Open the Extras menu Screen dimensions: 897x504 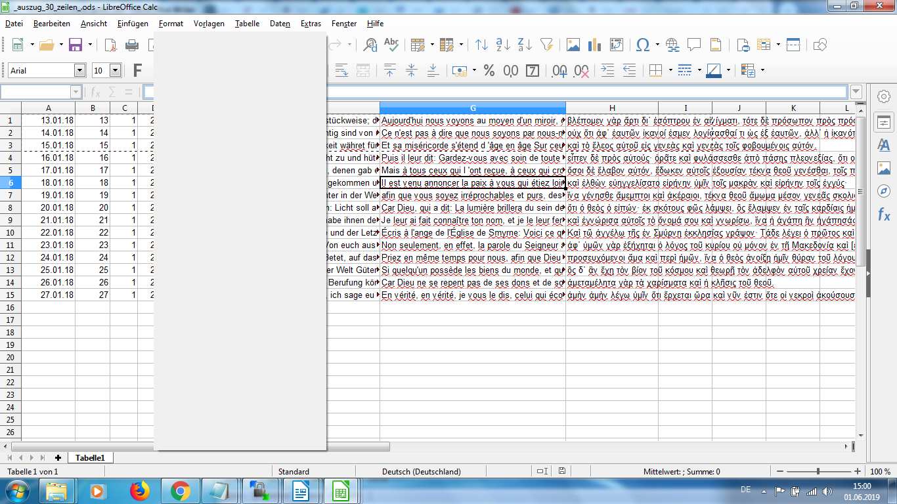pos(310,23)
